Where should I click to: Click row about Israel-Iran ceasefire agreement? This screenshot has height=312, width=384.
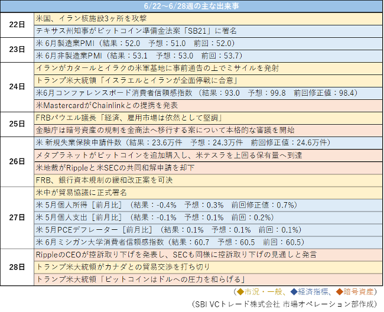point(208,81)
